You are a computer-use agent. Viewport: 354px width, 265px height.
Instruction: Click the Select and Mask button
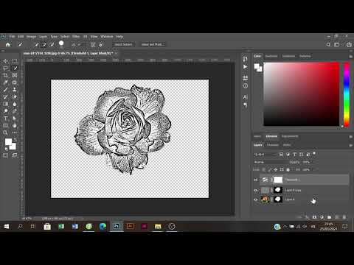(153, 44)
